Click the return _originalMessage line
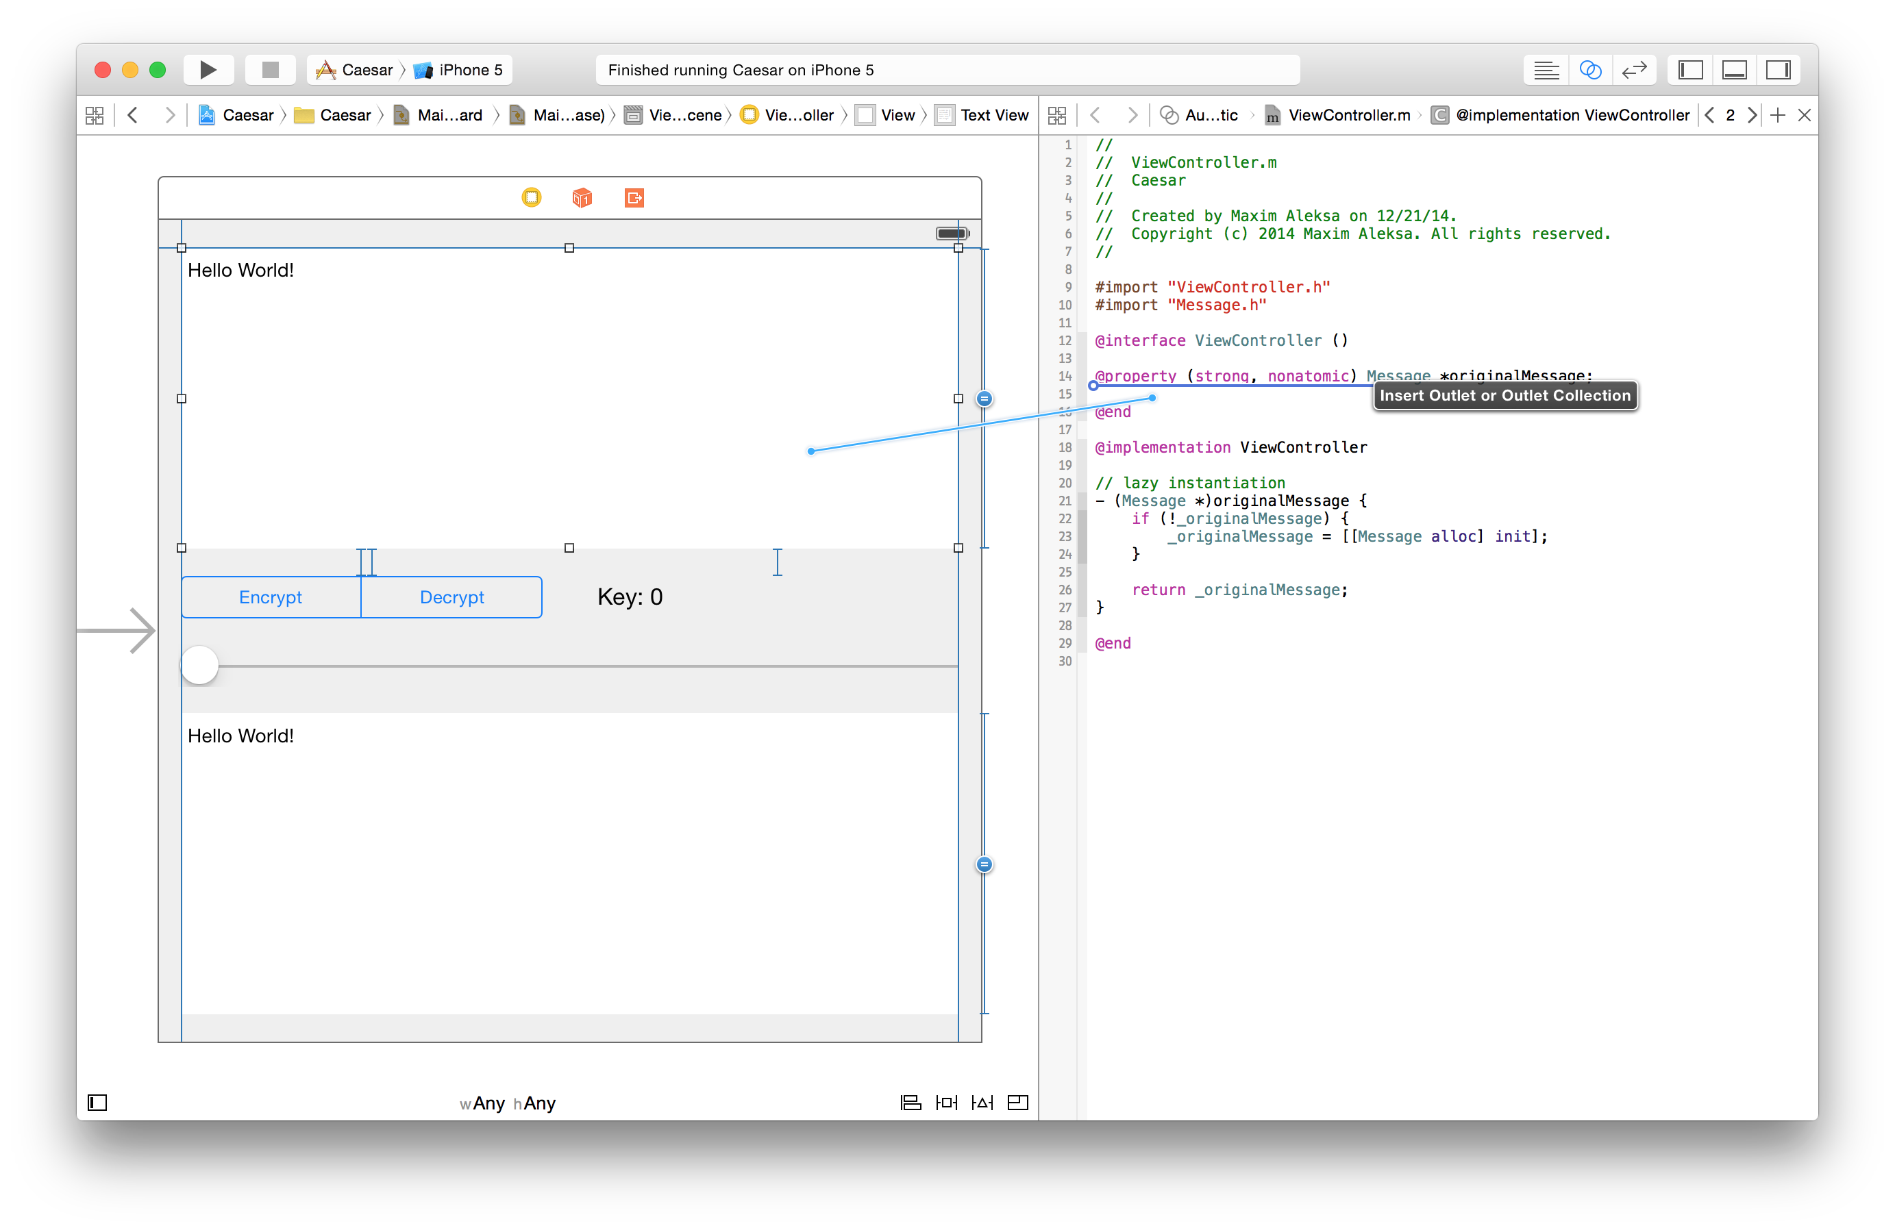 pos(1240,590)
